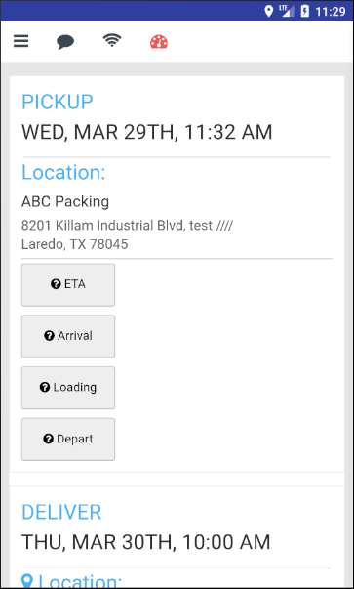The width and height of the screenshot is (354, 589).
Task: Tap the question mark icon on ETA
Action: coord(56,284)
